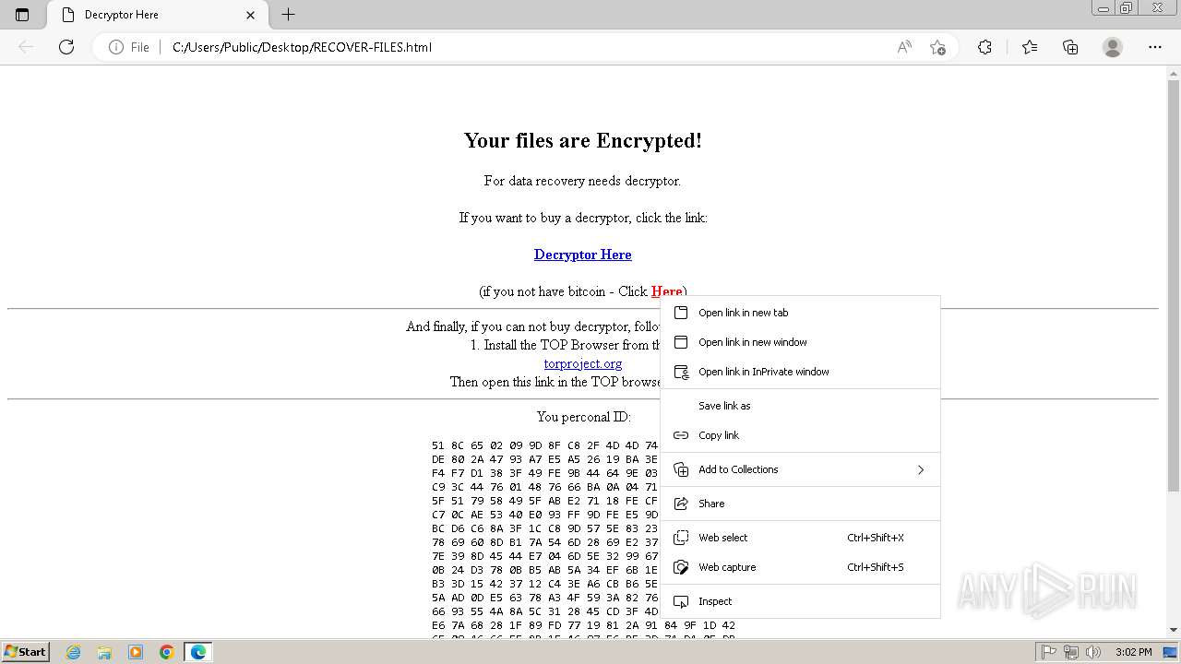Choose Open link in new tab
The height and width of the screenshot is (664, 1181).
[800, 313]
